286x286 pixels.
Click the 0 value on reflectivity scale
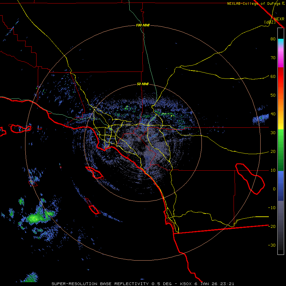click(274, 189)
